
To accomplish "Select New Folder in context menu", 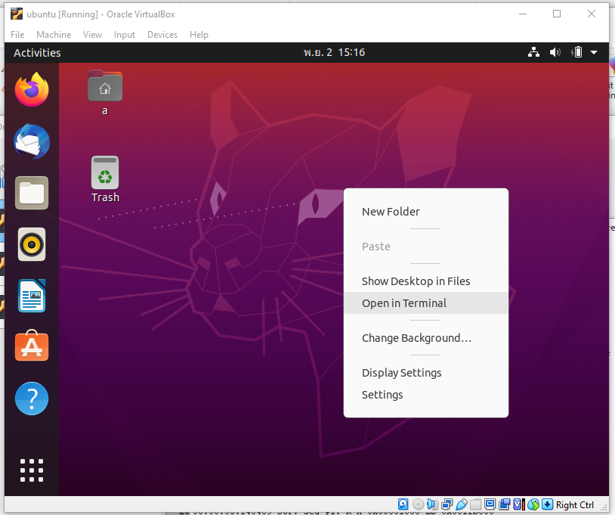I will pyautogui.click(x=391, y=212).
